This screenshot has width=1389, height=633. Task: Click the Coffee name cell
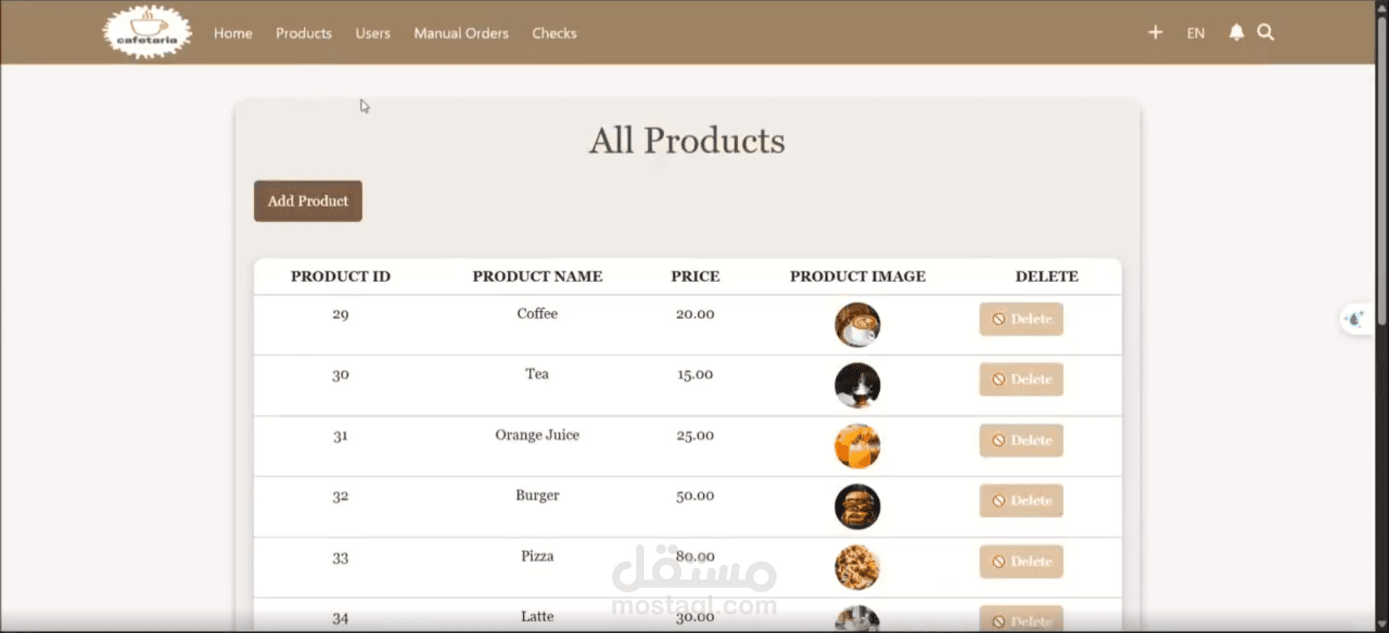pos(538,314)
